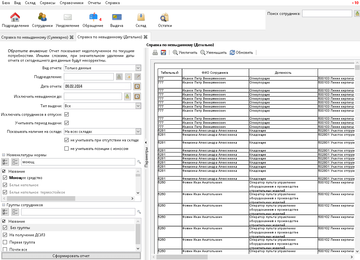Open the Подразделения house icon
Image resolution: width=360 pixels, height=260 pixels.
coord(15,17)
